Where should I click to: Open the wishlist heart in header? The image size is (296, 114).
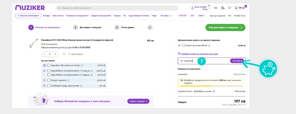click(230, 8)
